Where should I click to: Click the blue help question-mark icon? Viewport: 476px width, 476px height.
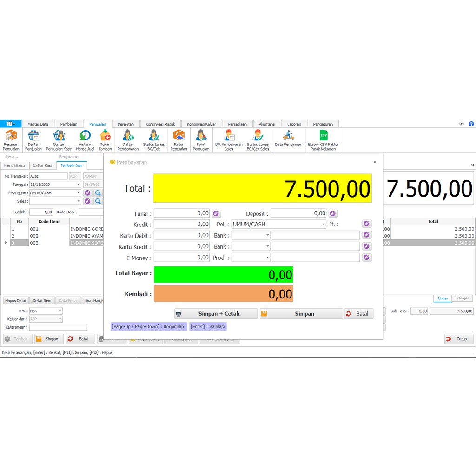point(471,124)
